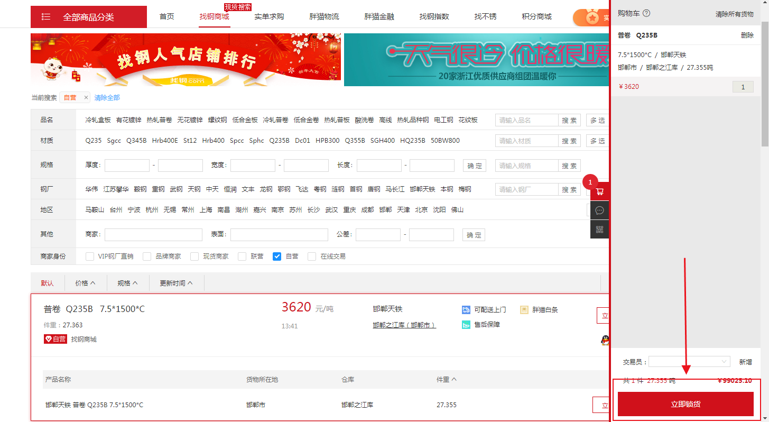Image resolution: width=769 pixels, height=422 pixels.
Task: Click 删除 for the 普卷 Q235B cart item
Action: point(747,35)
